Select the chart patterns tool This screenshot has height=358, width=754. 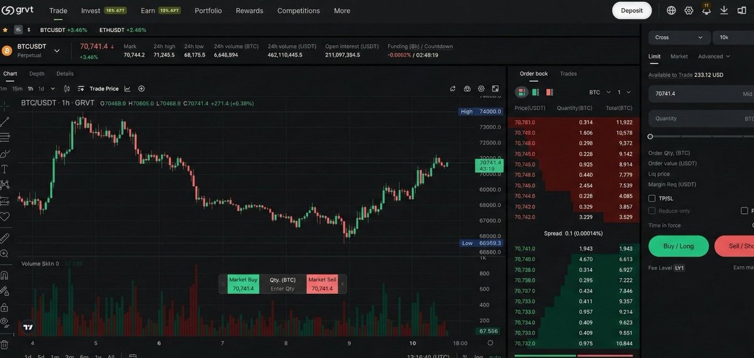4,185
